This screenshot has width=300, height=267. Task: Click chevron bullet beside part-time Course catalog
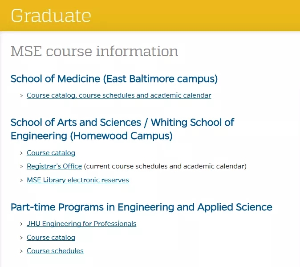(x=21, y=238)
